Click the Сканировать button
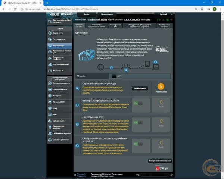224x179 pixels. [x=140, y=88]
